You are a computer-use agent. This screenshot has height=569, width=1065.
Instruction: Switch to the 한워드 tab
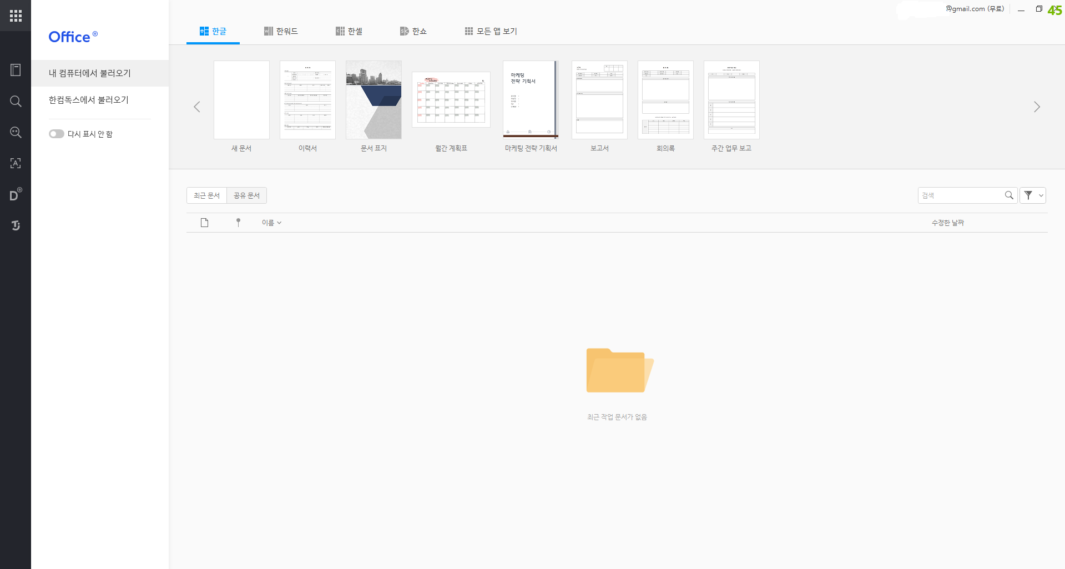(281, 31)
